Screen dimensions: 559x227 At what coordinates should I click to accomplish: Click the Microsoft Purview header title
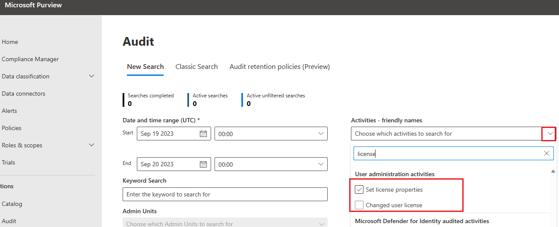[33, 5]
